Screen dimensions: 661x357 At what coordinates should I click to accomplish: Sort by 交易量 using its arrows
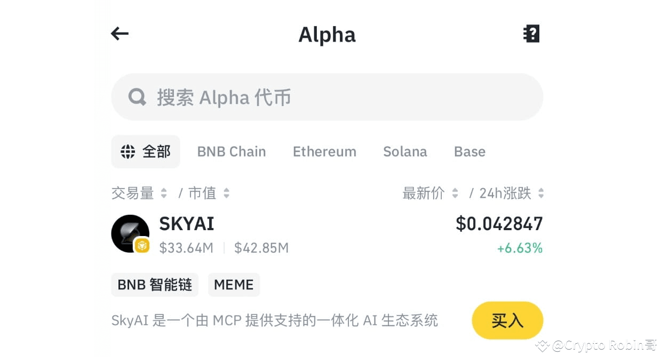164,193
